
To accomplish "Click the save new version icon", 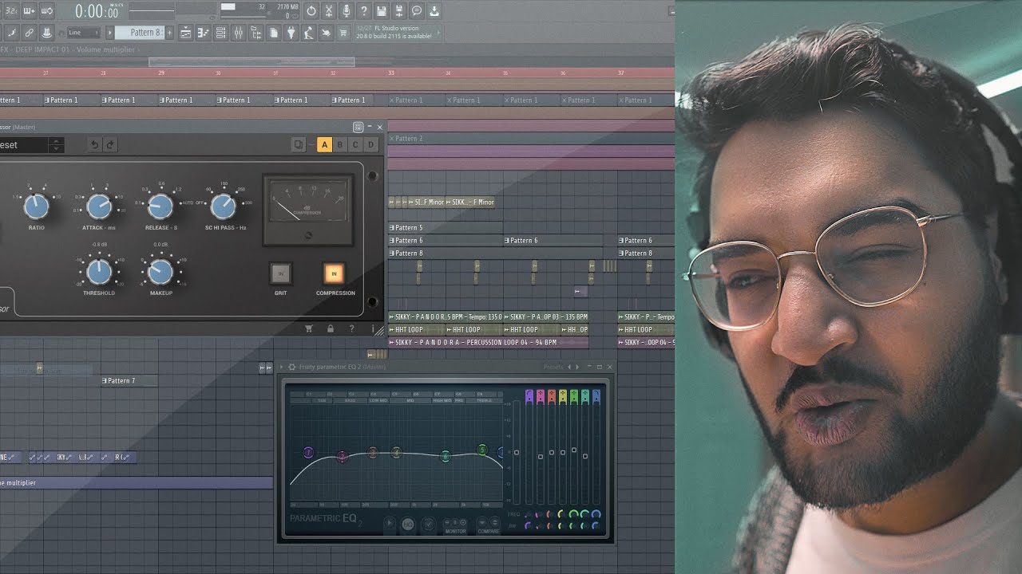I will click(399, 11).
